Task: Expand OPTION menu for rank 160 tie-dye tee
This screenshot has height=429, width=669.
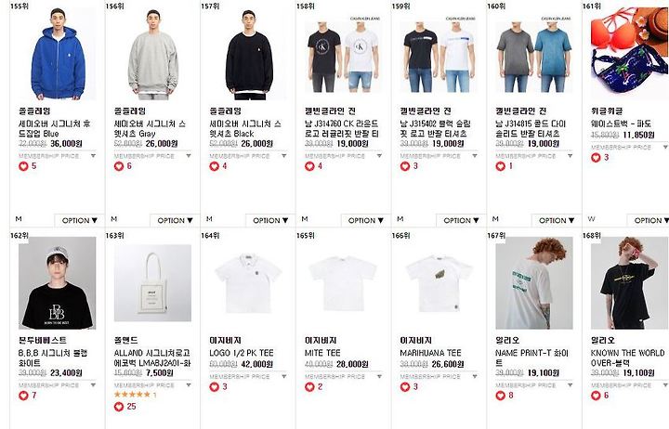Action: (x=557, y=220)
